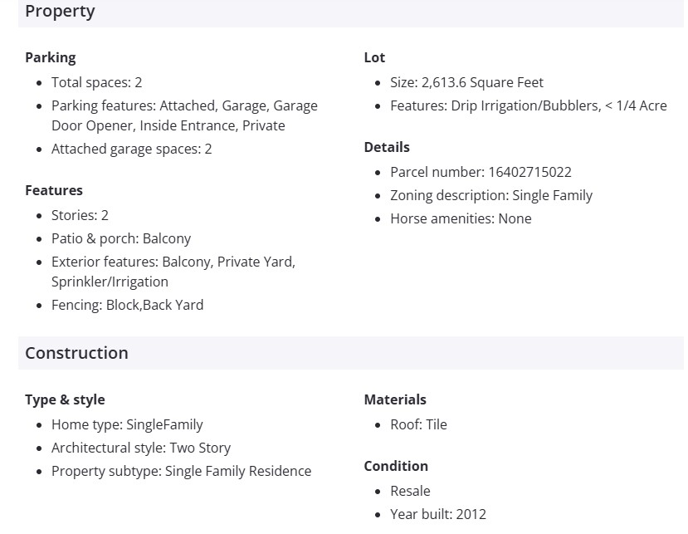Select the Stories: 2 entry
The image size is (688, 534).
click(80, 215)
